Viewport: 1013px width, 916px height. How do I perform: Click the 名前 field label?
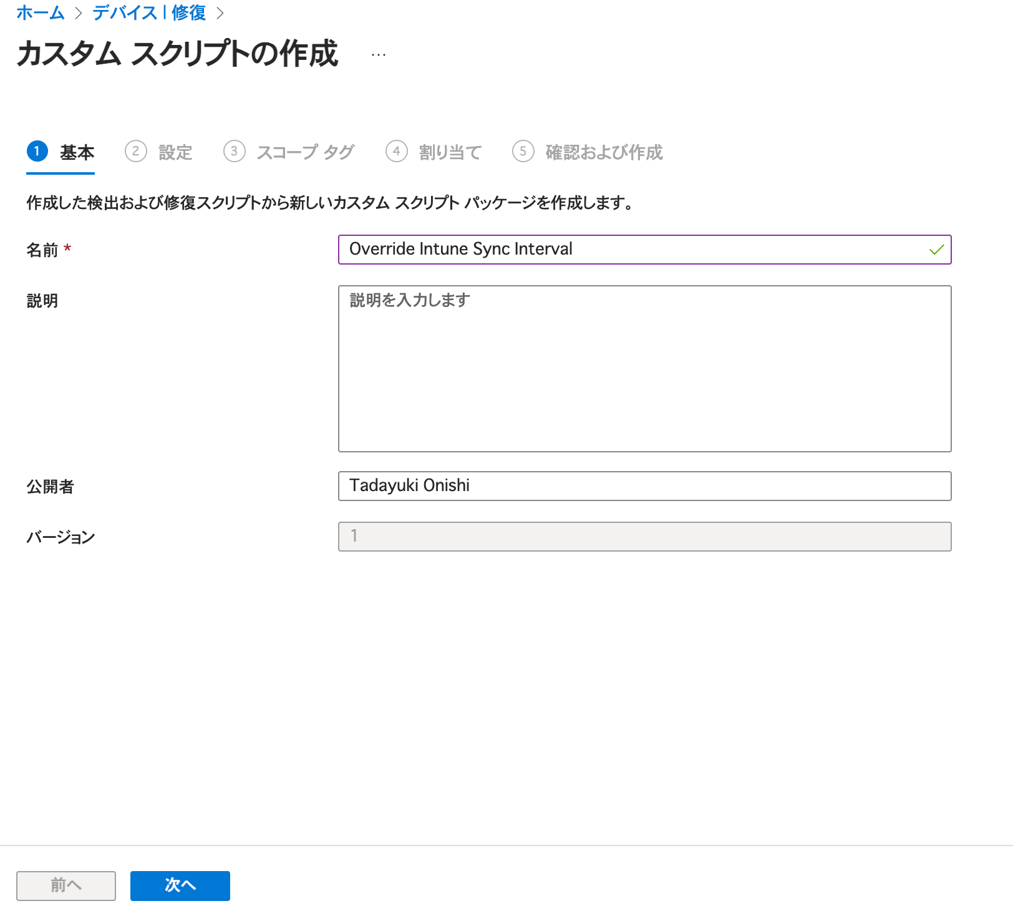42,250
